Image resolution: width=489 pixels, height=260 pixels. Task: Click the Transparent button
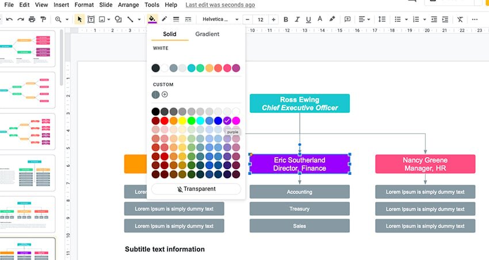[x=196, y=189]
